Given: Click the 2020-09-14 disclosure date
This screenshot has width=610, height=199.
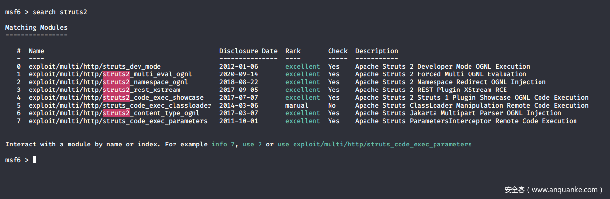Looking at the screenshot, I should click(x=238, y=74).
